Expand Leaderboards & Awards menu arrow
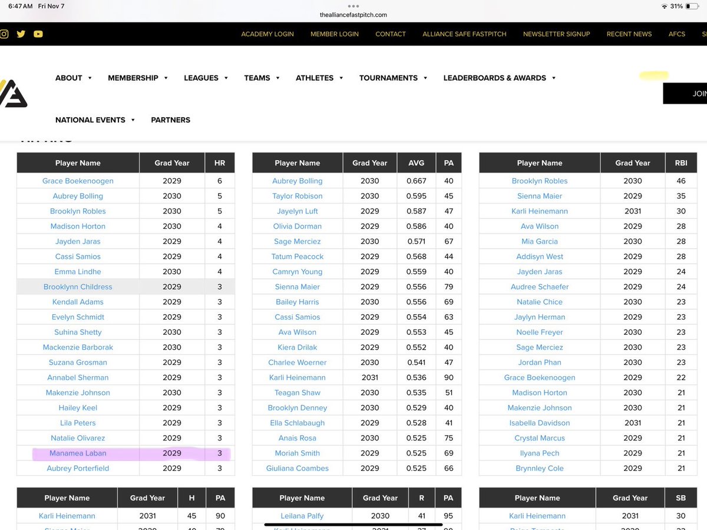The image size is (707, 530). coord(554,78)
